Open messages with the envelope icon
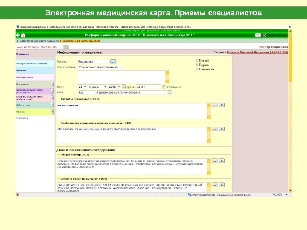 pos(258,35)
